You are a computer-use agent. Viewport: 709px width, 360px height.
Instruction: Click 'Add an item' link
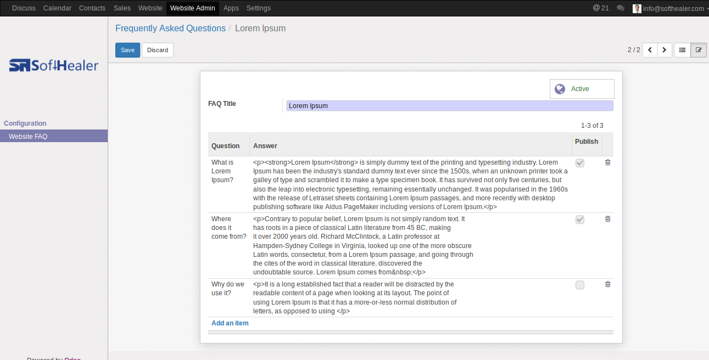coord(230,323)
